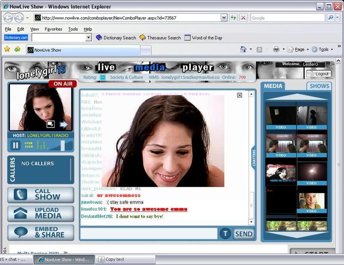
Task: Click the Dictionary.com logo button
Action: [16, 37]
